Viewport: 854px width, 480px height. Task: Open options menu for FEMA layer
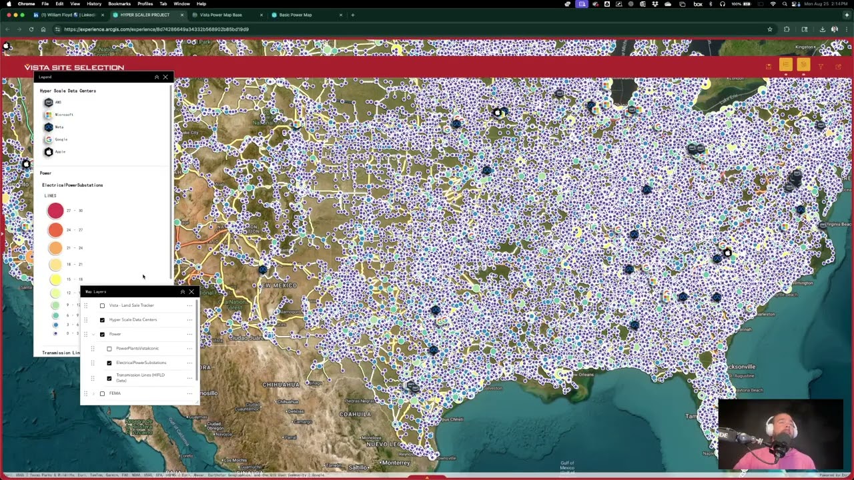(x=189, y=393)
